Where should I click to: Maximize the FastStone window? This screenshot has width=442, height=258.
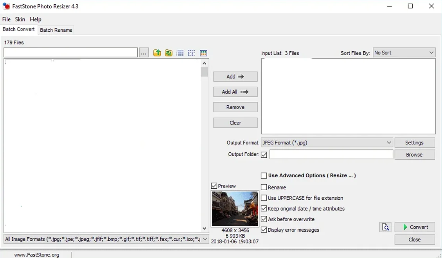pyautogui.click(x=410, y=6)
